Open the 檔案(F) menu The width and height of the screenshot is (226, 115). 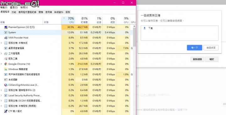coord(4,7)
